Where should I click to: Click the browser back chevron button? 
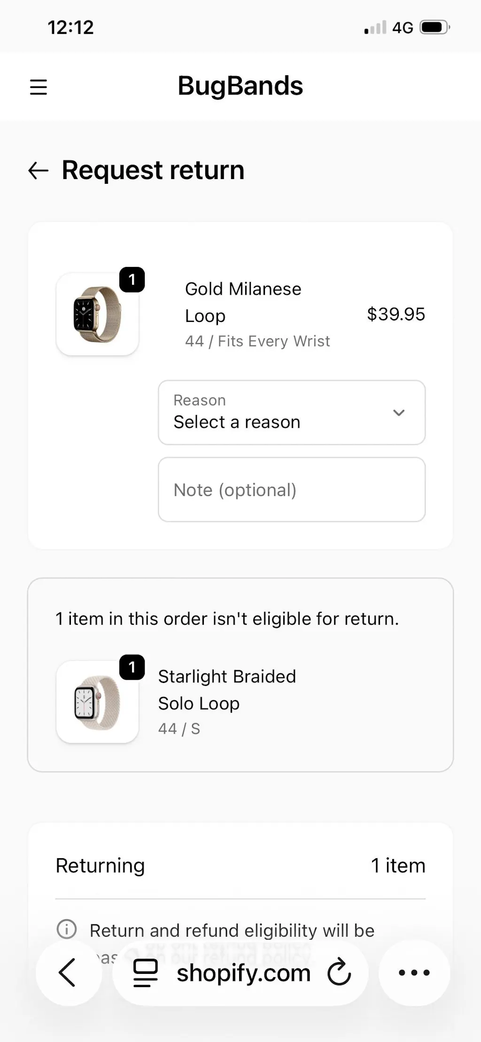67,972
